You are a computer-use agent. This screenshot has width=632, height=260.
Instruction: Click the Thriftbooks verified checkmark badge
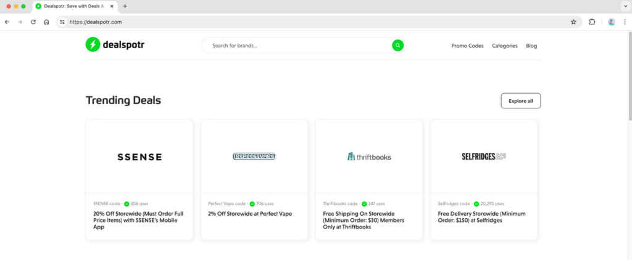(x=364, y=204)
